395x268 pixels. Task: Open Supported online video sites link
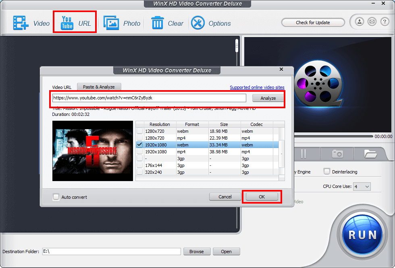(257, 87)
